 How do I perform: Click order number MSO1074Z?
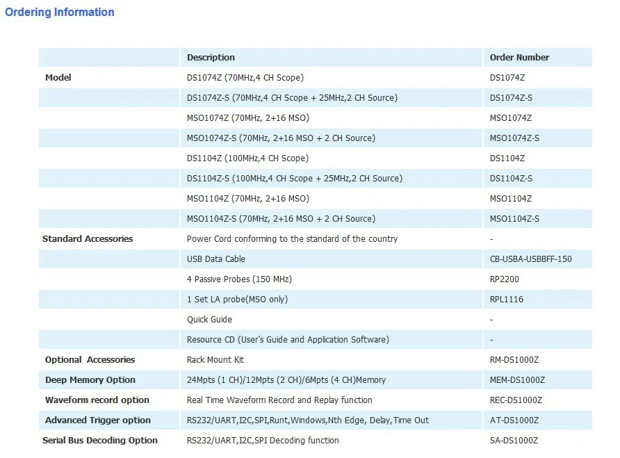coord(510,118)
